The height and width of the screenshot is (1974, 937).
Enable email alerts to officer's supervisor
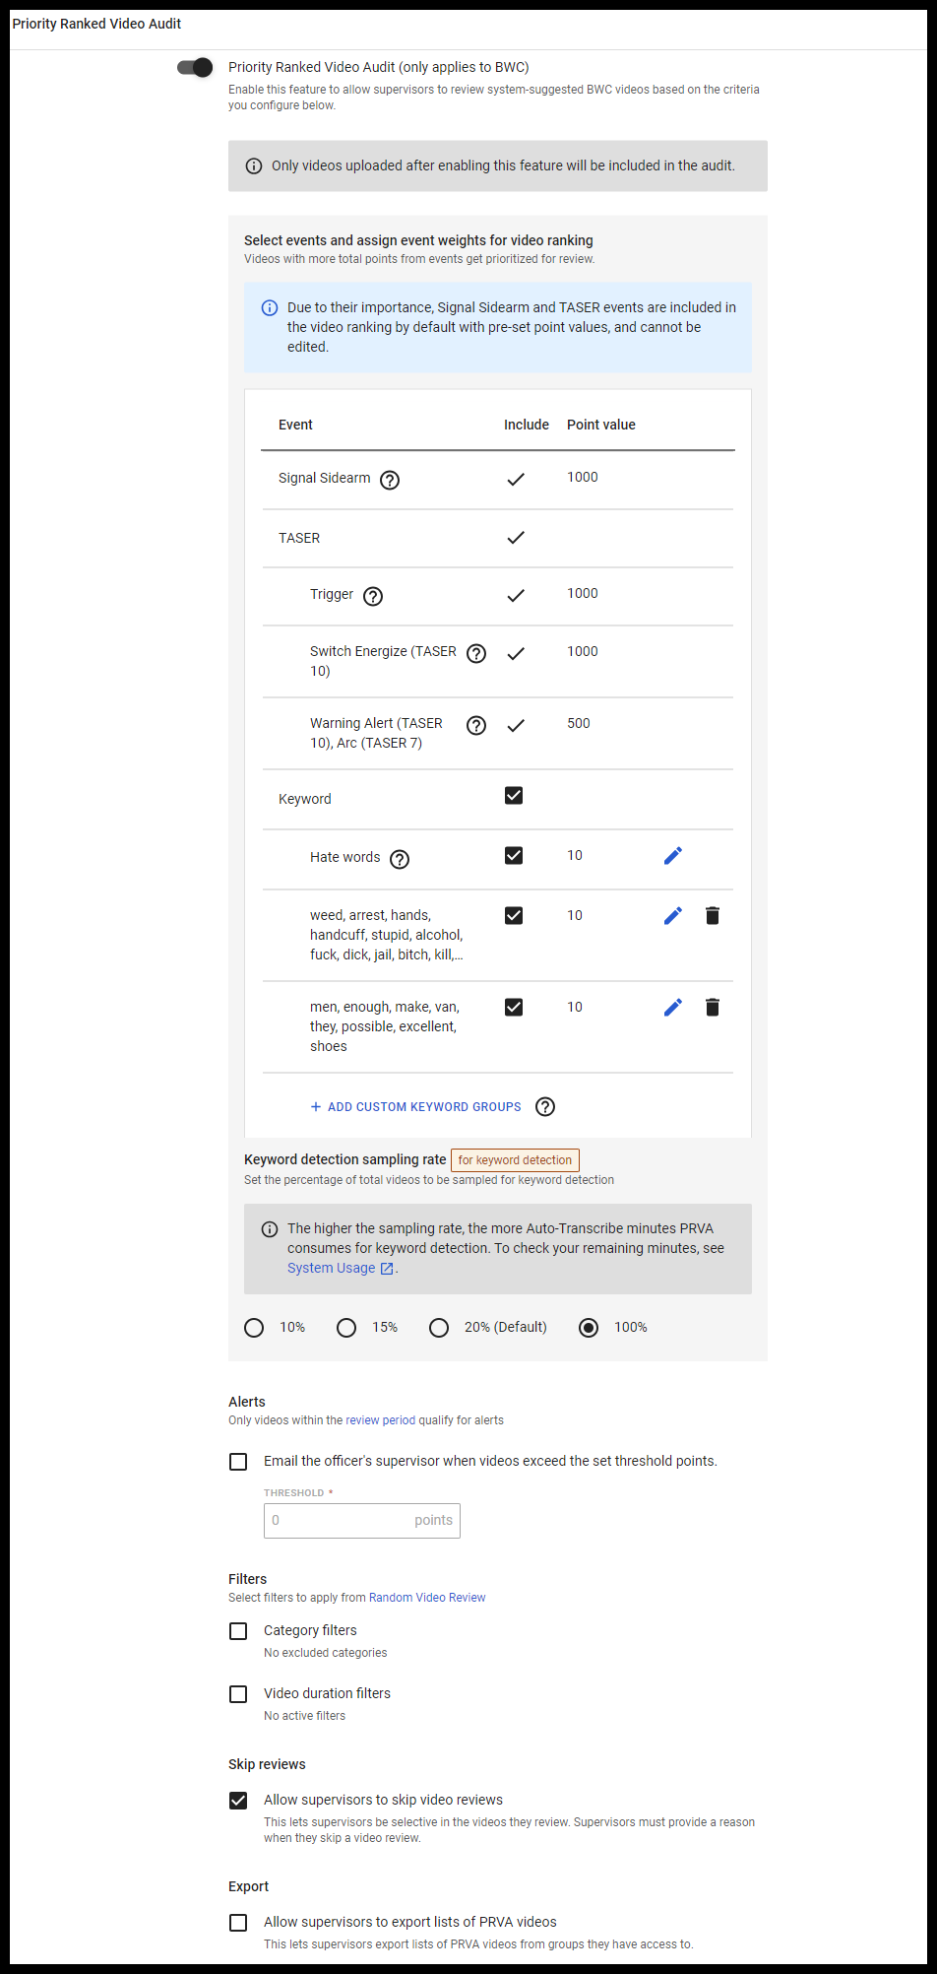pyautogui.click(x=238, y=1462)
